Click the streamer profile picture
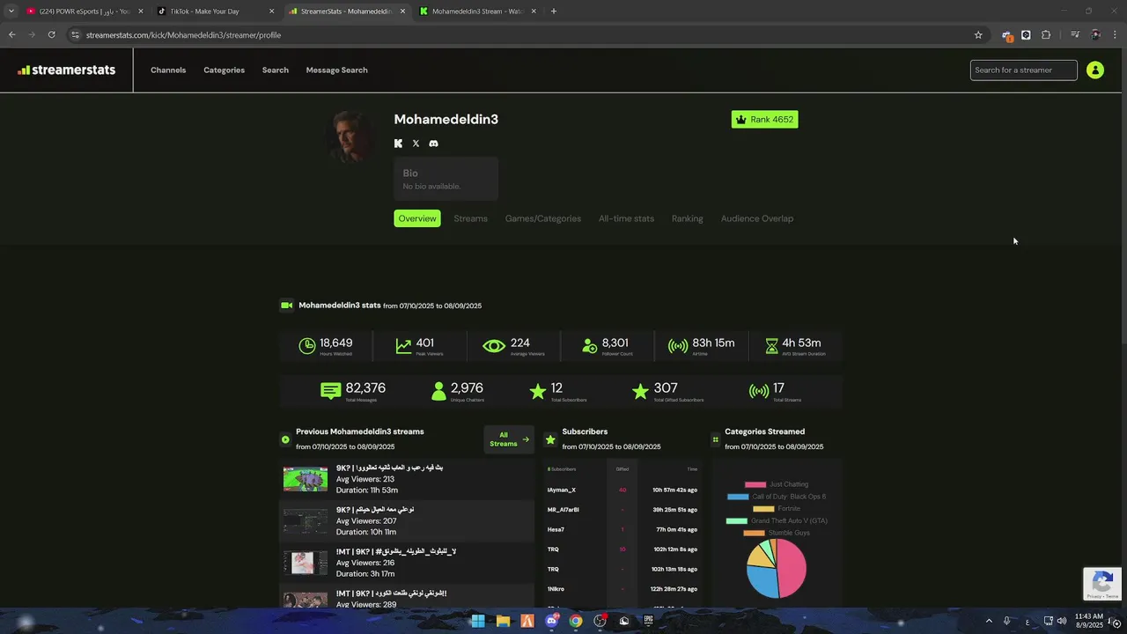 click(x=351, y=136)
